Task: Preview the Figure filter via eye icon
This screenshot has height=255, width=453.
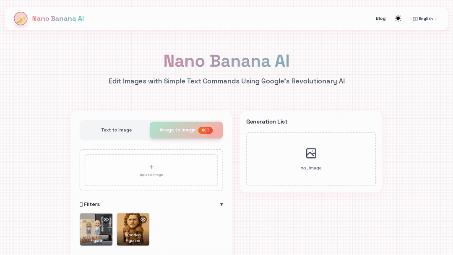Action: (x=106, y=219)
